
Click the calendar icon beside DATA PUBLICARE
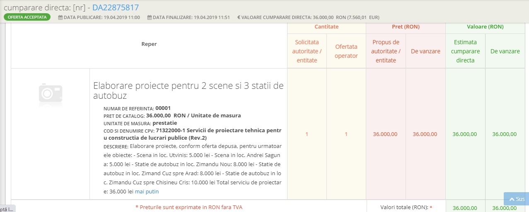[x=60, y=17]
